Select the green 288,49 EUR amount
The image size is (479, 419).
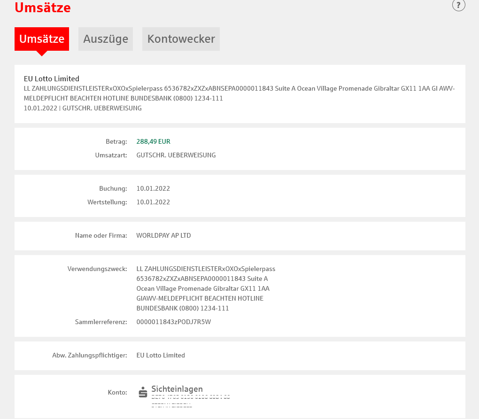pos(153,141)
